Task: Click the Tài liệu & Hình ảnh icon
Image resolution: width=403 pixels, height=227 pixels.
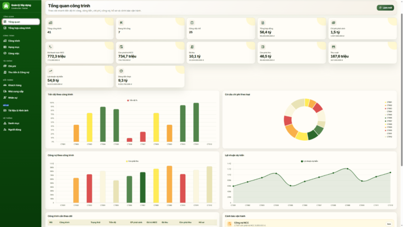Action: [x=5, y=111]
